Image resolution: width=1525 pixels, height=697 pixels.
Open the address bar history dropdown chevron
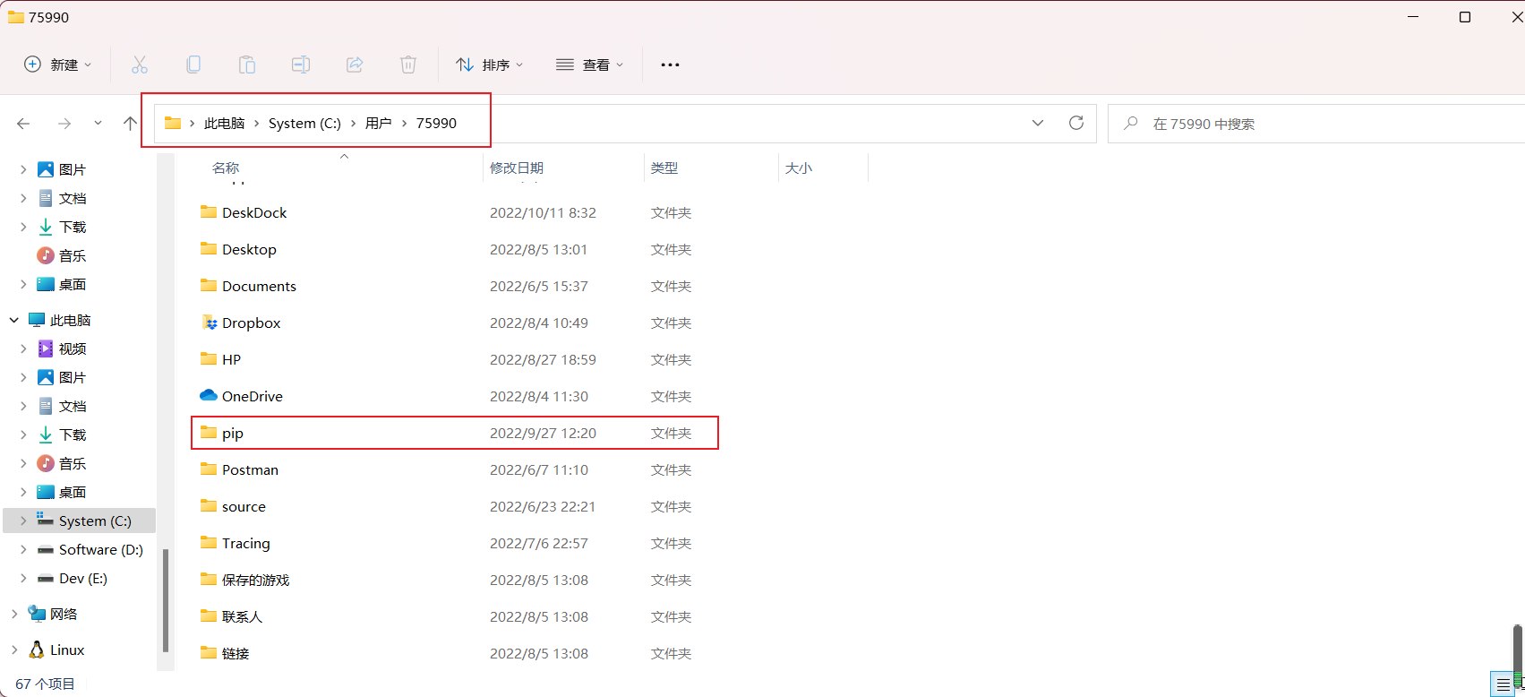click(1038, 123)
